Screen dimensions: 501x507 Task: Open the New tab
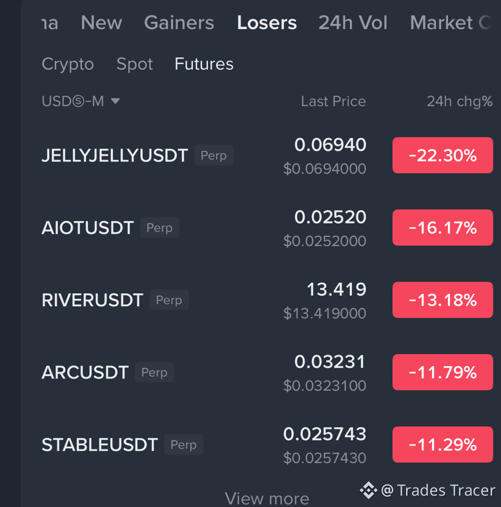(x=101, y=23)
